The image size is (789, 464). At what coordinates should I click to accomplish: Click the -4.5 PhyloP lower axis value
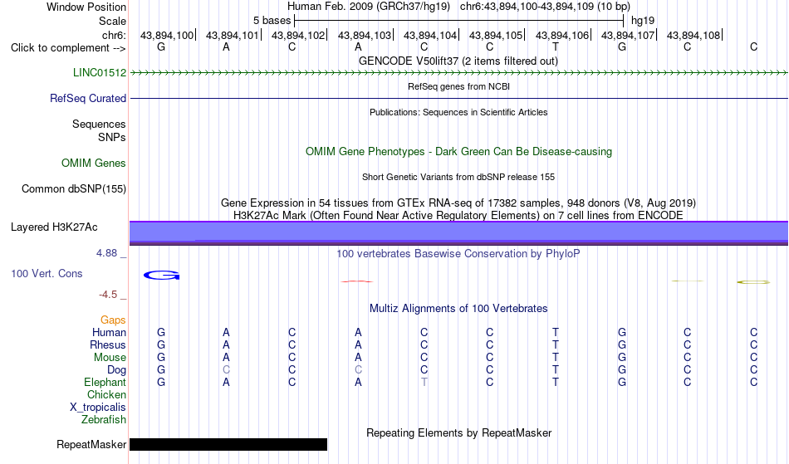108,295
